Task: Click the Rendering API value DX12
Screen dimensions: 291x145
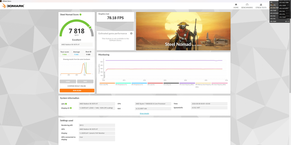Action: (97, 125)
